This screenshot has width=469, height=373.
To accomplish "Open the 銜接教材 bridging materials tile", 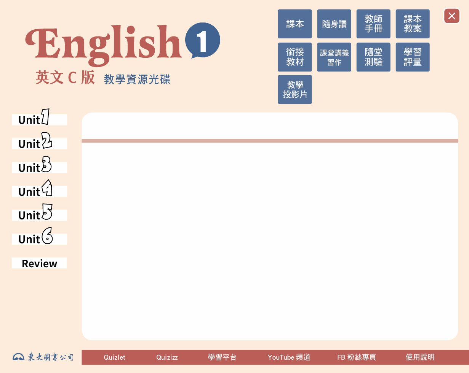I will click(x=295, y=57).
